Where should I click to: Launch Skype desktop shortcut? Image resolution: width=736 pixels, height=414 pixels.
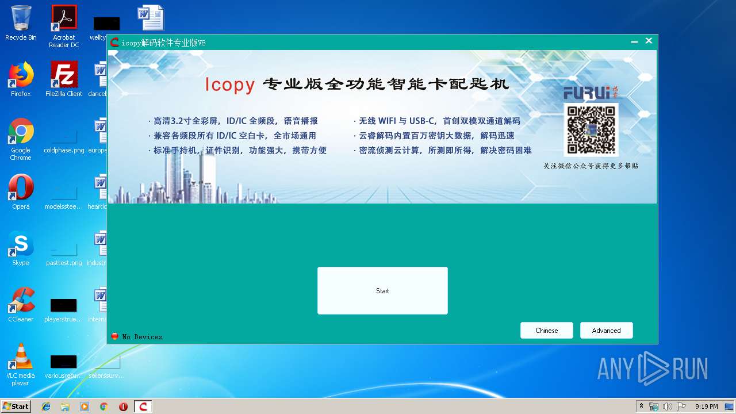21,248
